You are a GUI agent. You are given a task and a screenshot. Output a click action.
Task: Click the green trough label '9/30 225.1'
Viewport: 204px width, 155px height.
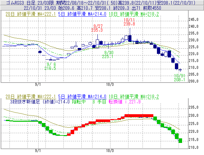coord(108,54)
